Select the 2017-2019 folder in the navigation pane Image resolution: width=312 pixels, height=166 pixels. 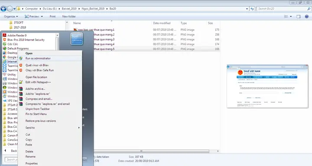(x=17, y=27)
